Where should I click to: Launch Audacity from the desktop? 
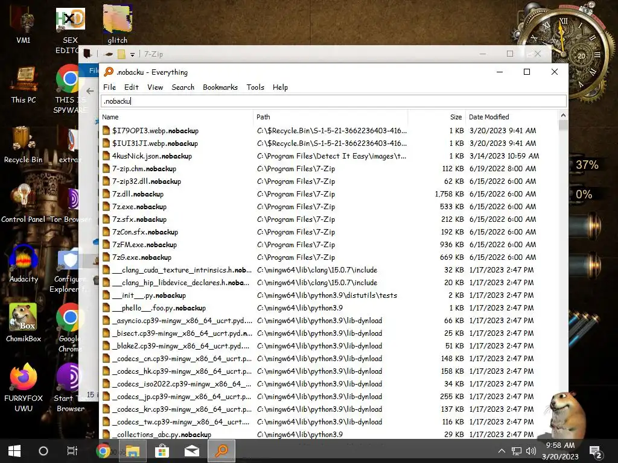tap(24, 263)
